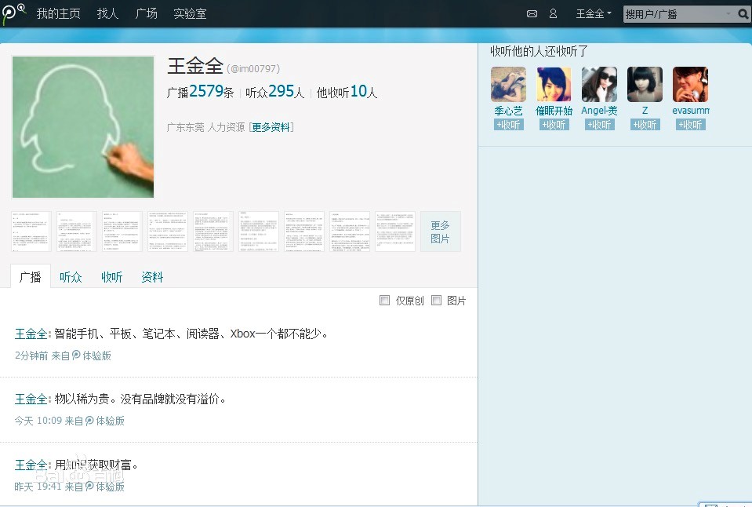The image size is (752, 507).
Task: Switch to the 资料 tab
Action: (152, 277)
